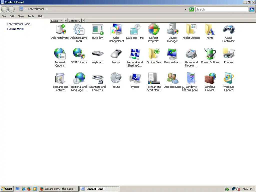Open the Add Hardware applet
Image resolution: width=256 pixels, height=192 pixels.
[60, 32]
